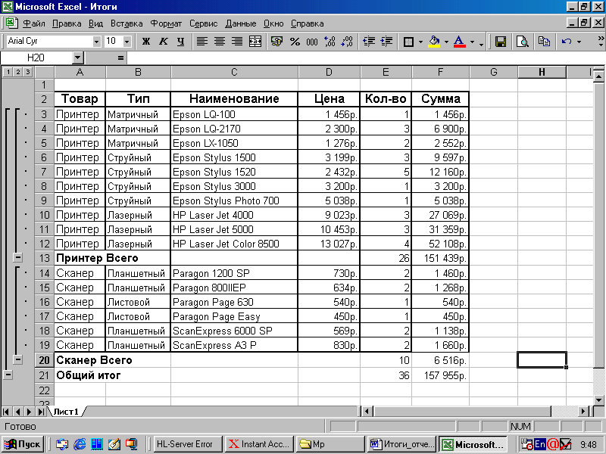Image resolution: width=606 pixels, height=454 pixels.
Task: Increase decimal places
Action: (330, 42)
